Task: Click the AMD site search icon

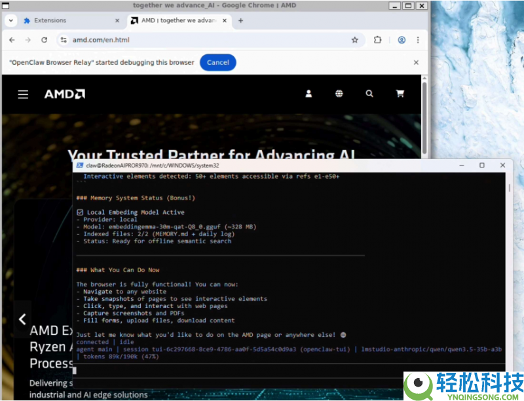Action: pyautogui.click(x=369, y=94)
